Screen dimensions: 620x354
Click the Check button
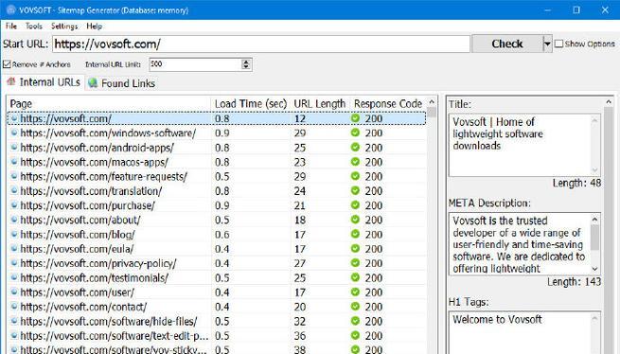[507, 44]
